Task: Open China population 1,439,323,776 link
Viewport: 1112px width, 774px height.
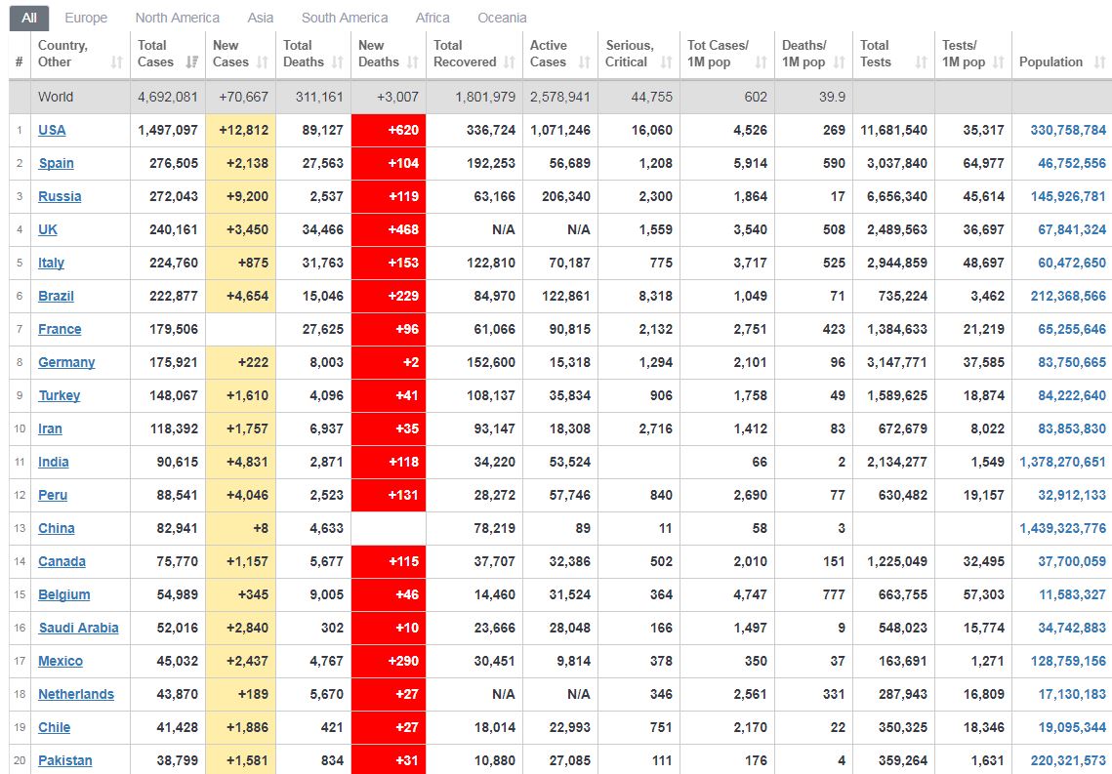Action: [1062, 529]
